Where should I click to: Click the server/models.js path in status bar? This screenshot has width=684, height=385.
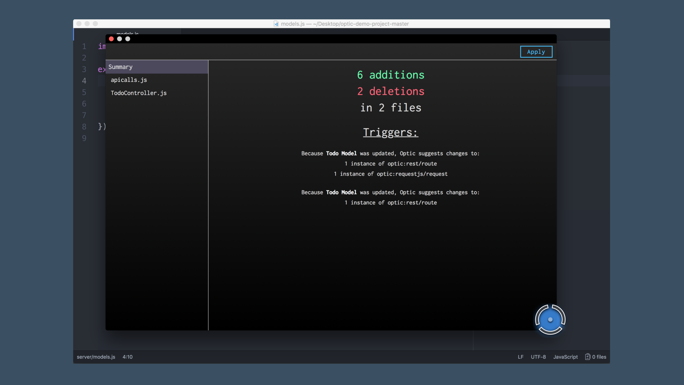(96, 357)
